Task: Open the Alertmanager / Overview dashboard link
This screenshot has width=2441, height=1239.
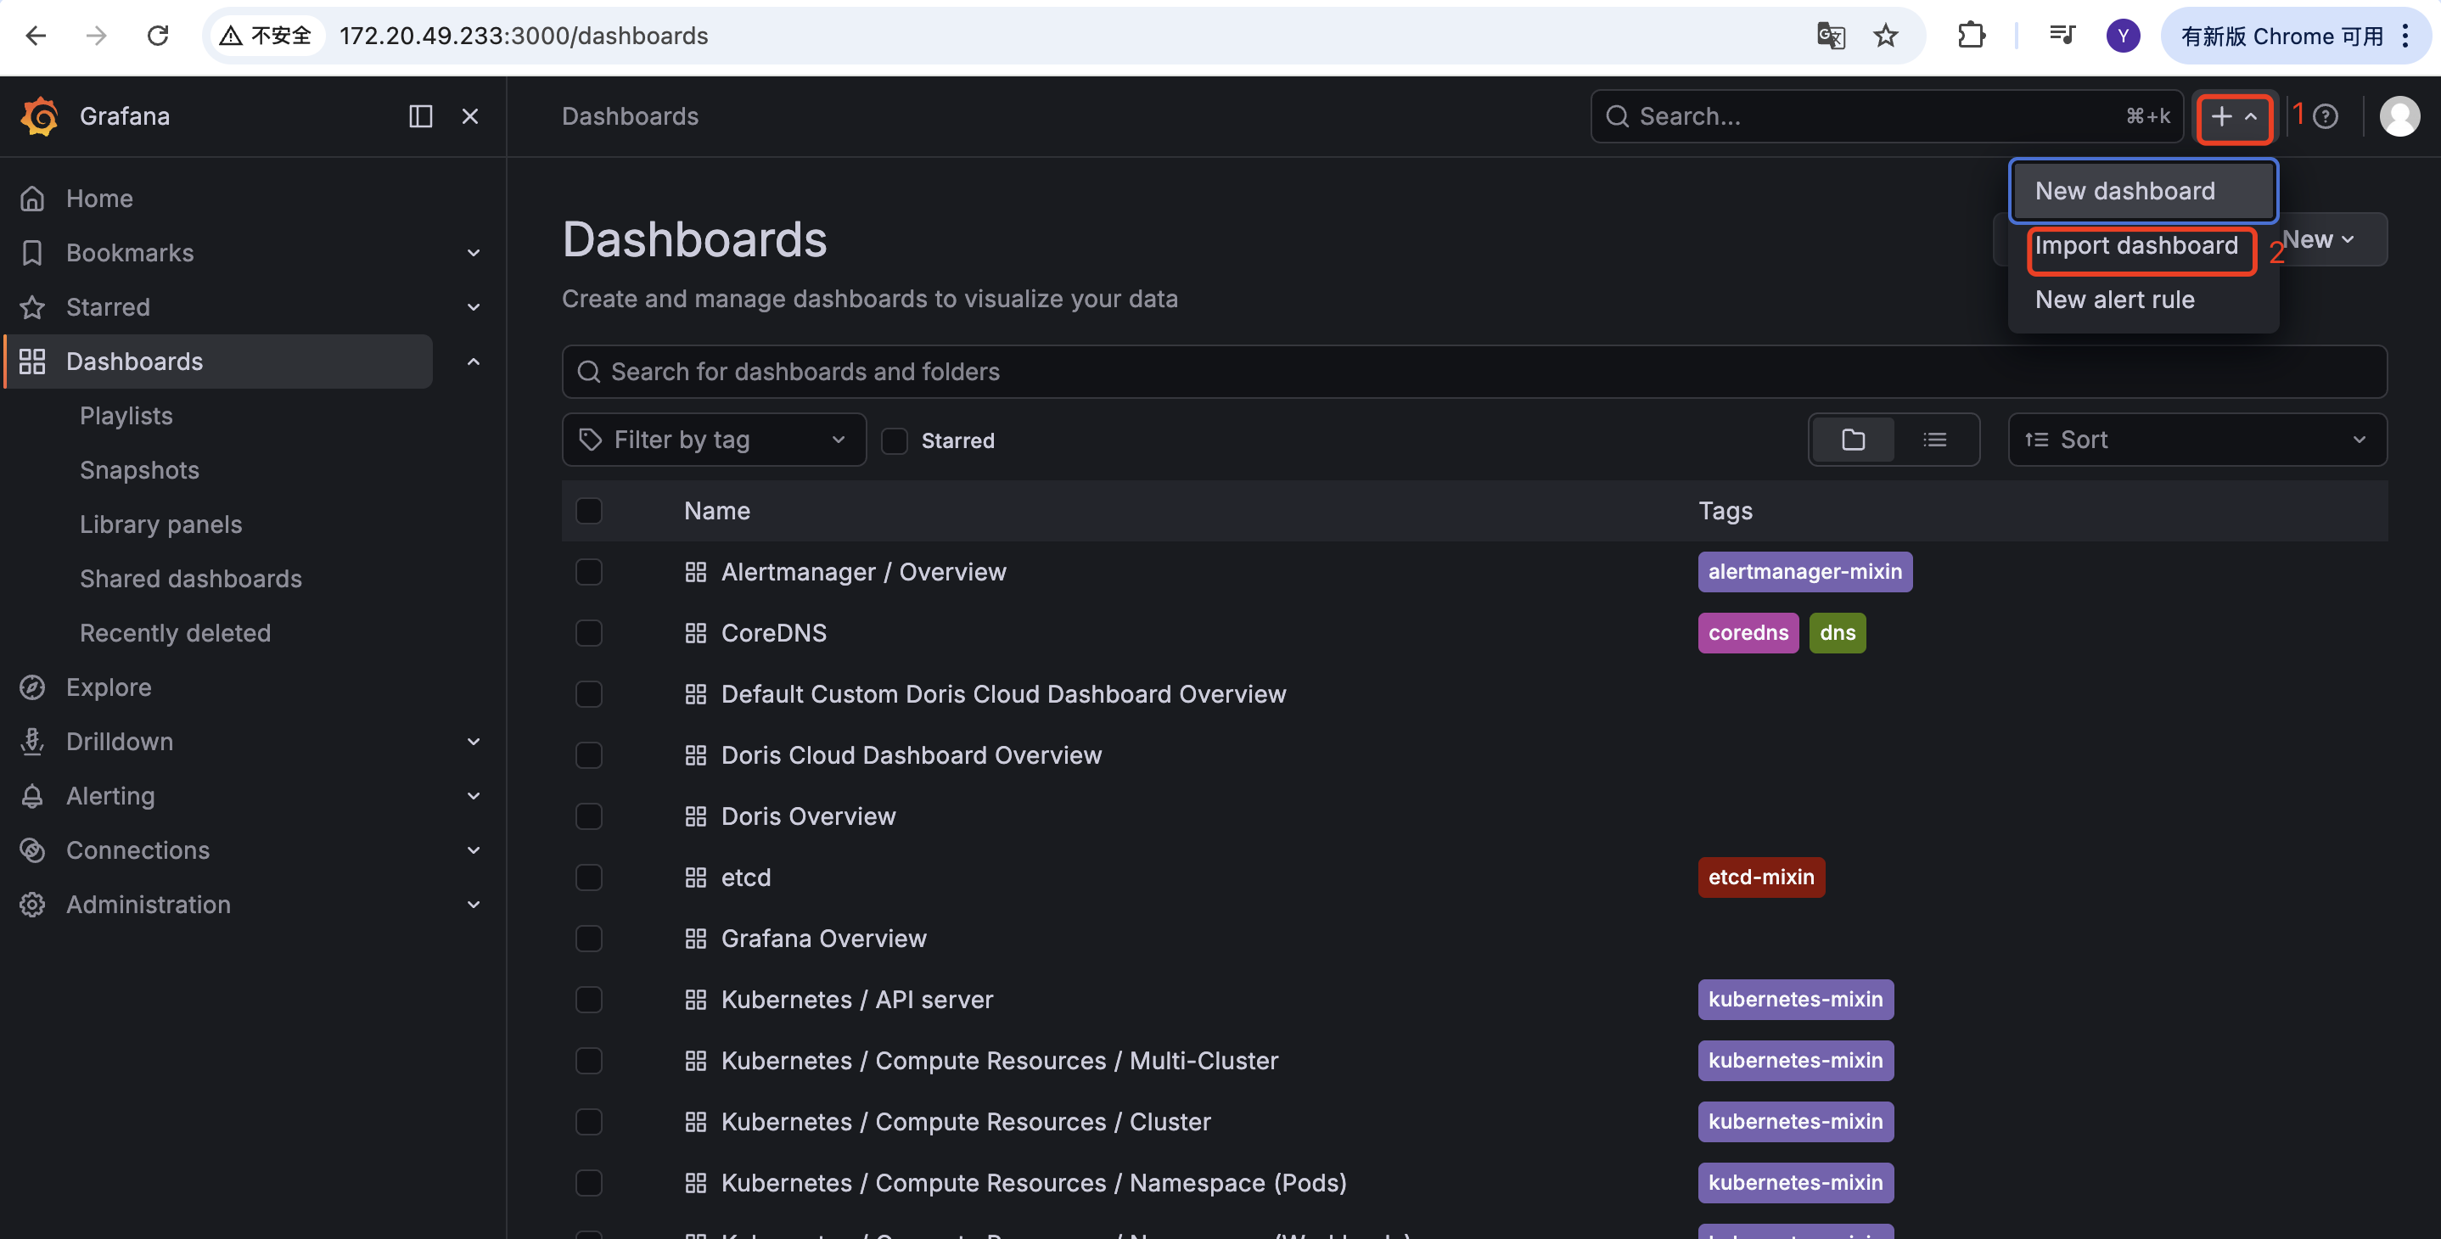Action: pyautogui.click(x=863, y=572)
